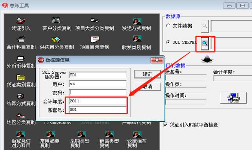
Task: Open 发运方式复制 icon
Action: (137, 21)
